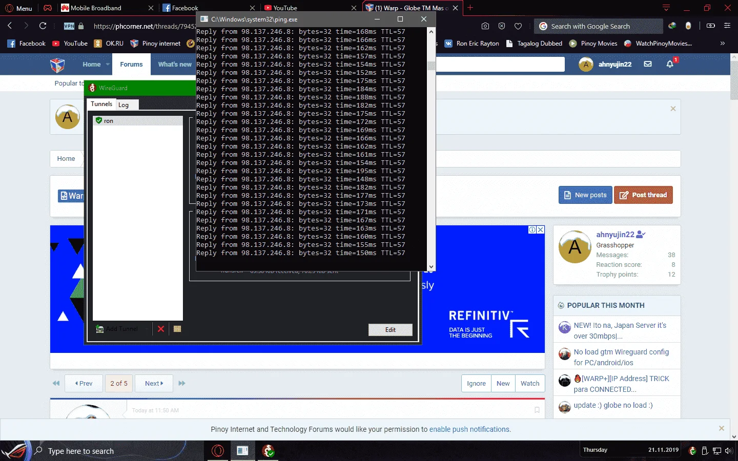Go to the Prev page
Image resolution: width=738 pixels, height=461 pixels.
coord(84,383)
